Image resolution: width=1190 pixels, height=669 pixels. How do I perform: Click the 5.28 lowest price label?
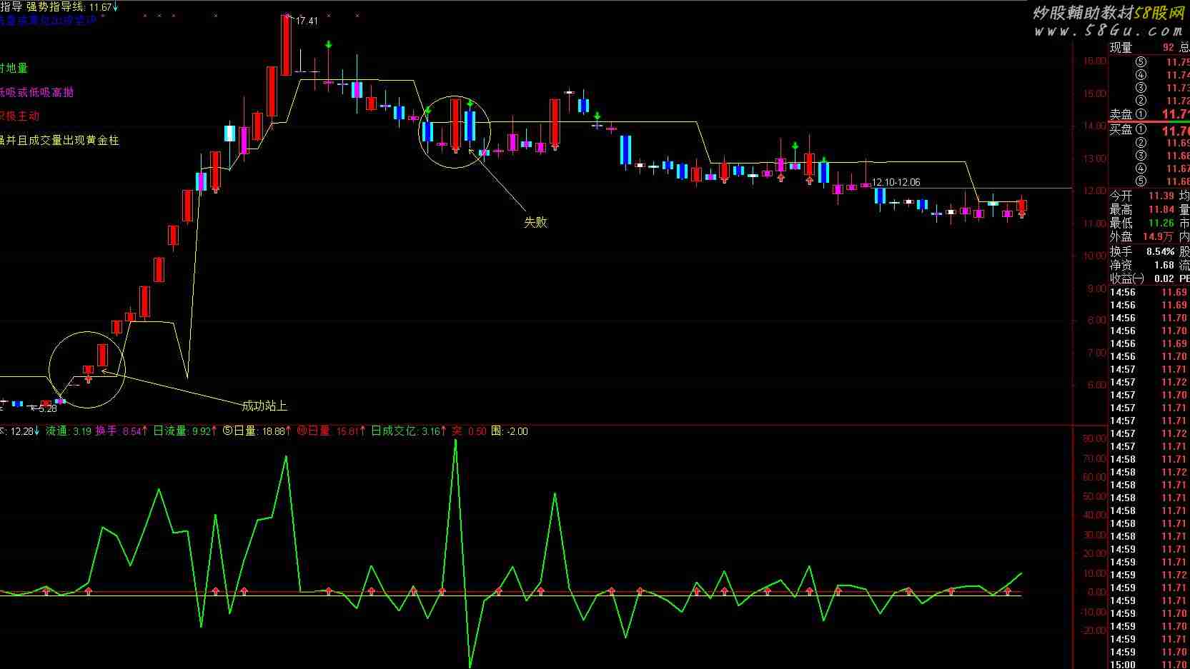pyautogui.click(x=46, y=408)
